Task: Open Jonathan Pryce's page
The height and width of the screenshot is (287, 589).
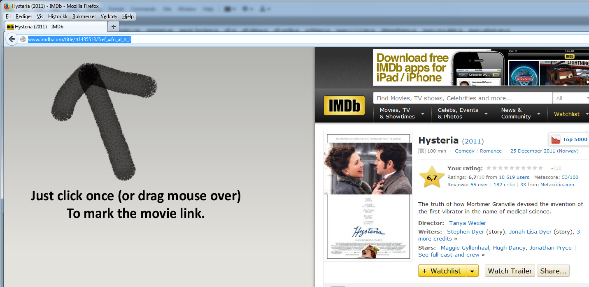Action: point(551,248)
